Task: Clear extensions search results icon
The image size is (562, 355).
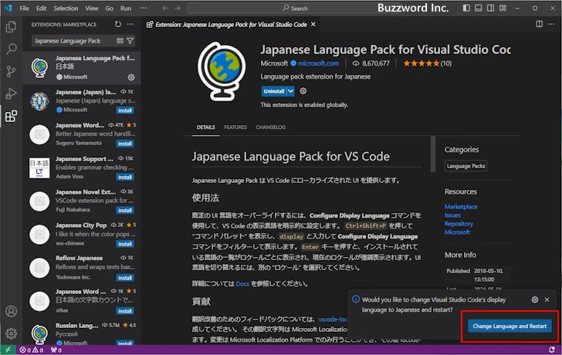Action: 120,41
